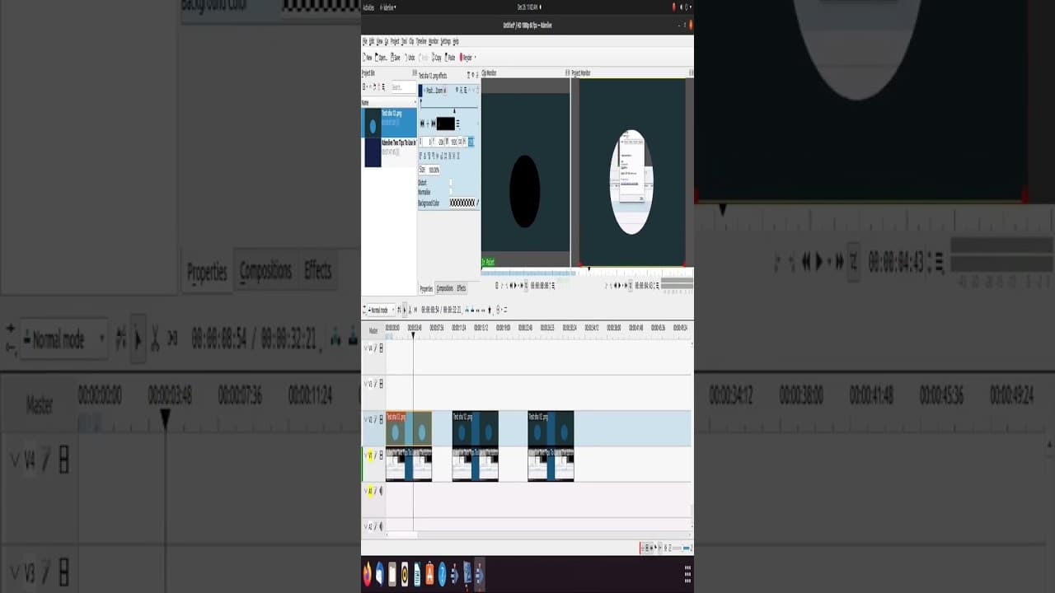Image resolution: width=1055 pixels, height=593 pixels.
Task: Select Test dna 12.png in Project Bin
Action: tap(389, 122)
